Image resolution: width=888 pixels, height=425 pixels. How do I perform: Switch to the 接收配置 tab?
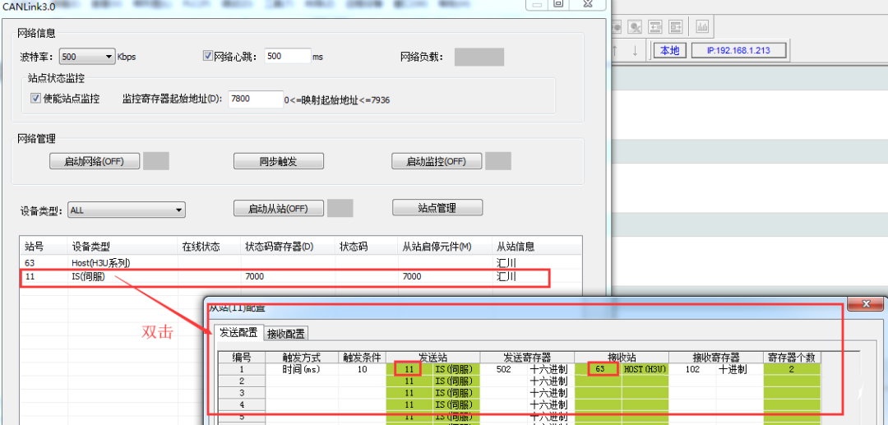click(x=285, y=333)
